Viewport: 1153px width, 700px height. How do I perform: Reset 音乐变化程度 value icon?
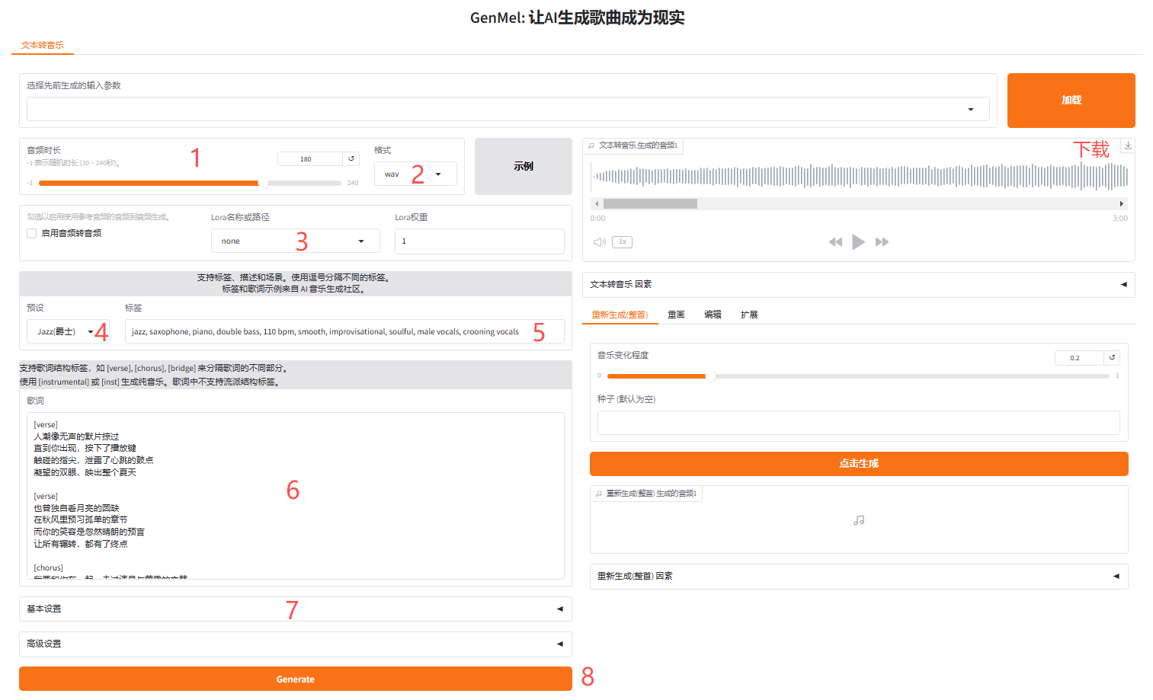click(1112, 358)
